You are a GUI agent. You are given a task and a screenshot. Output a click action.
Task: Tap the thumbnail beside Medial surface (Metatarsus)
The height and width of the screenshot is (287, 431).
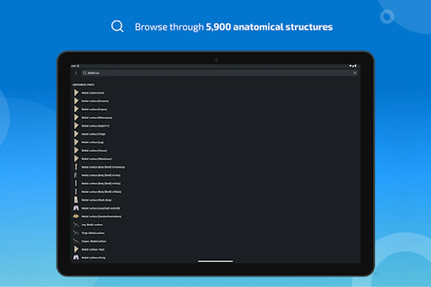(x=76, y=159)
